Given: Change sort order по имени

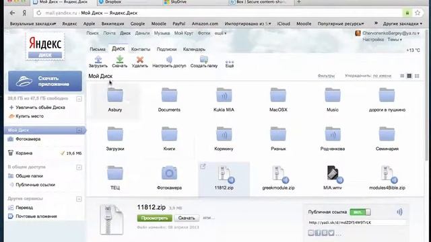Looking at the screenshot, I should pos(382,76).
